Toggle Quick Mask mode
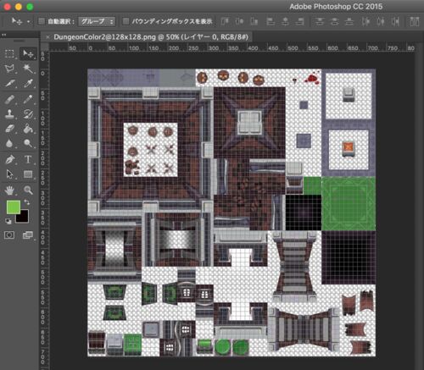This screenshot has height=370, width=424. [9, 235]
